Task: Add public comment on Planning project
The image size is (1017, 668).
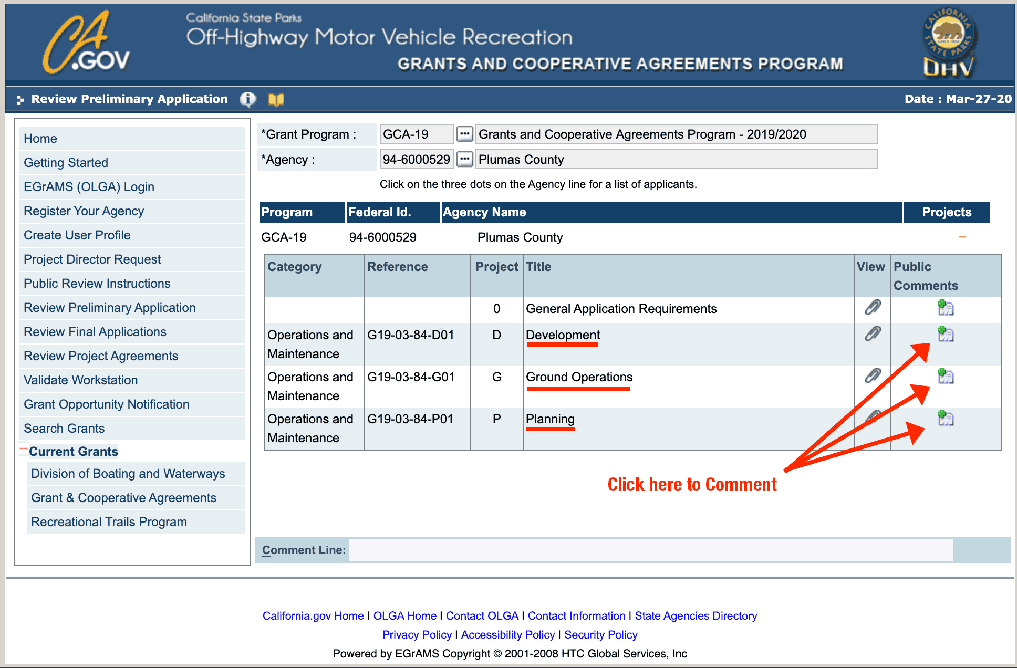Action: point(946,418)
